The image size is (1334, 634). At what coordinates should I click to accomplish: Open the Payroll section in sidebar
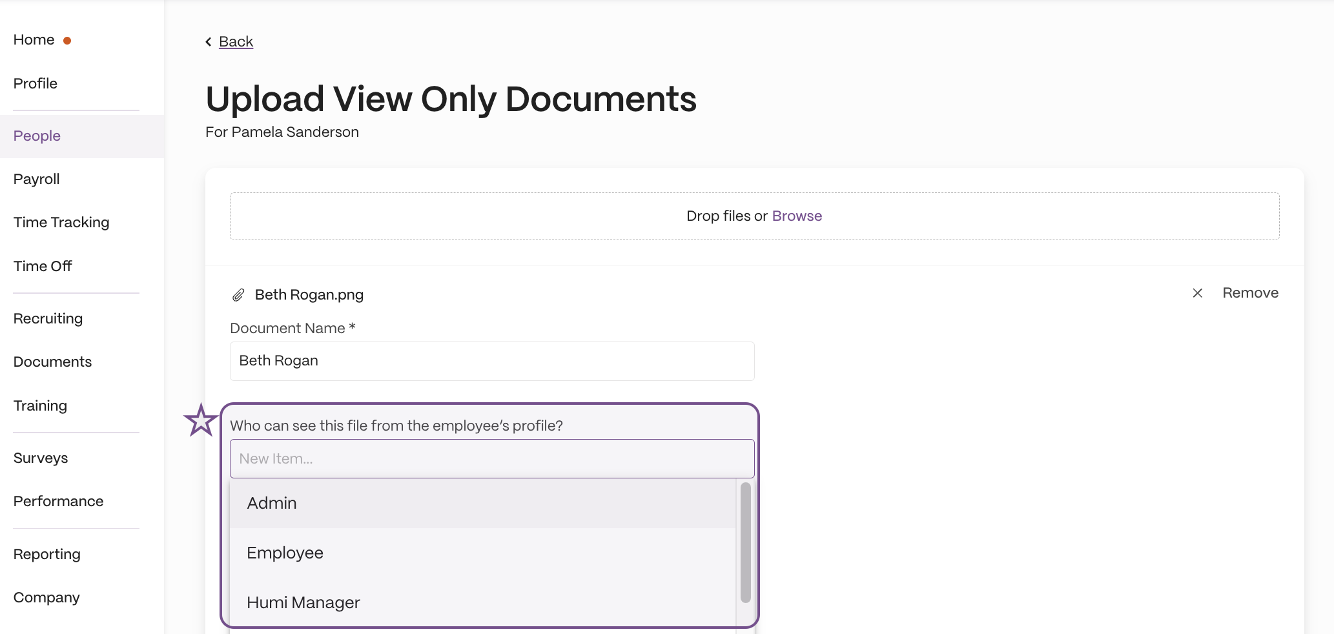point(37,179)
